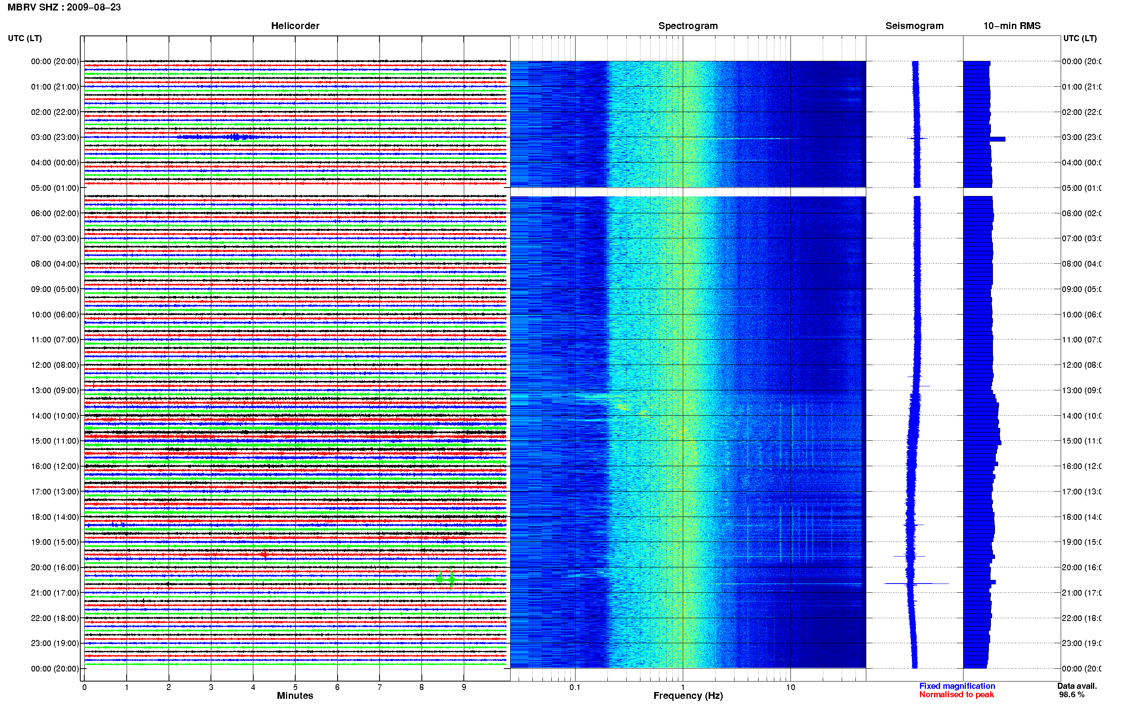Click the left '12:00 (08:00)' time label

tap(55, 365)
